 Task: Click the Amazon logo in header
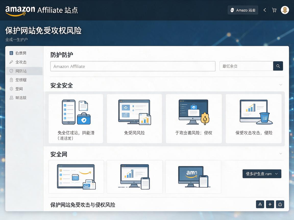[x=20, y=11]
